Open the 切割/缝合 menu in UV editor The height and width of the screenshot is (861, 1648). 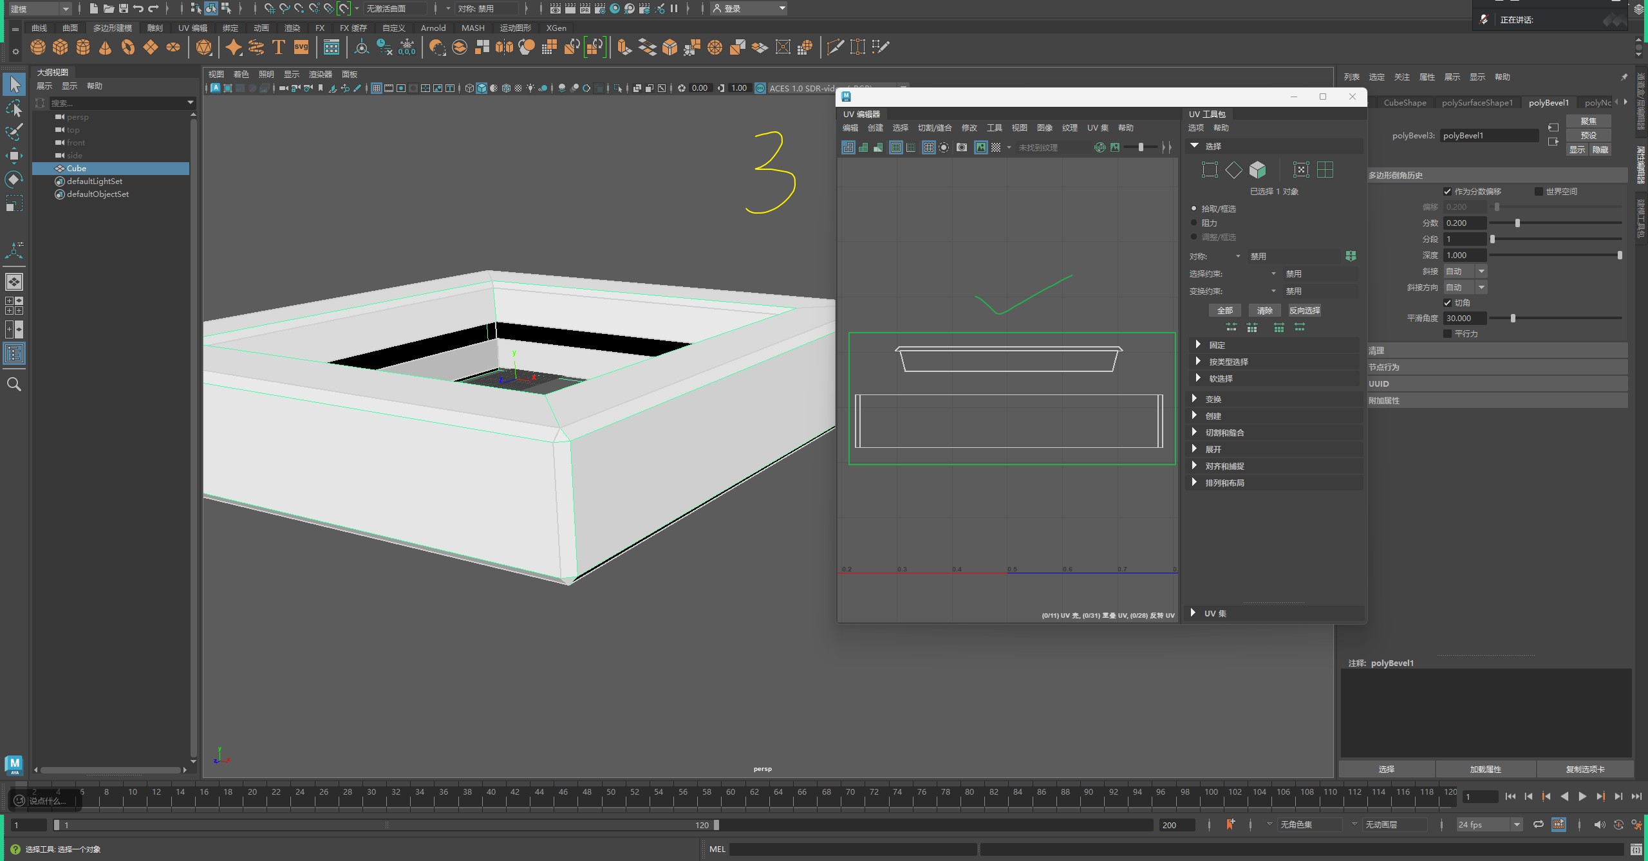pos(935,128)
